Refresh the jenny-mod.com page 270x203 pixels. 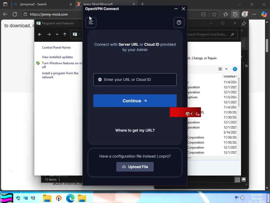(15, 14)
